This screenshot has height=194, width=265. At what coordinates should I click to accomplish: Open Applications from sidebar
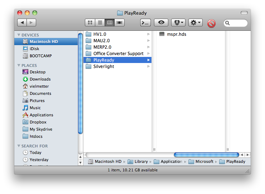pyautogui.click(x=46, y=115)
